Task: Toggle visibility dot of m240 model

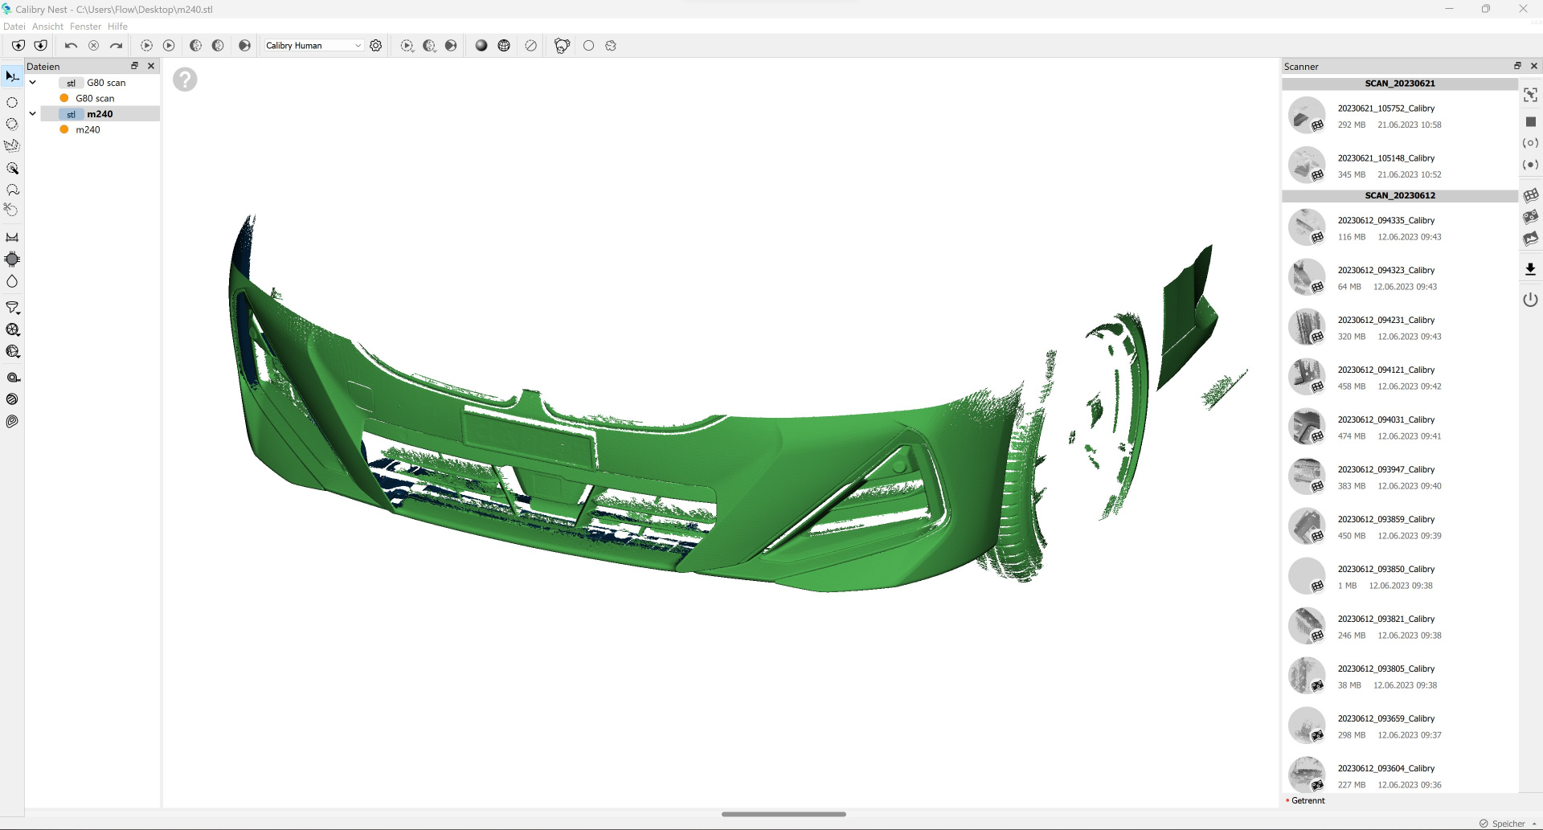Action: (64, 129)
